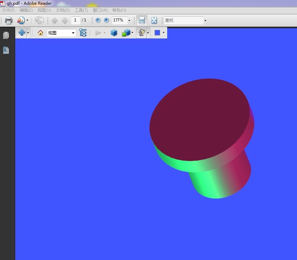Toggle the model tree icon

[83, 33]
